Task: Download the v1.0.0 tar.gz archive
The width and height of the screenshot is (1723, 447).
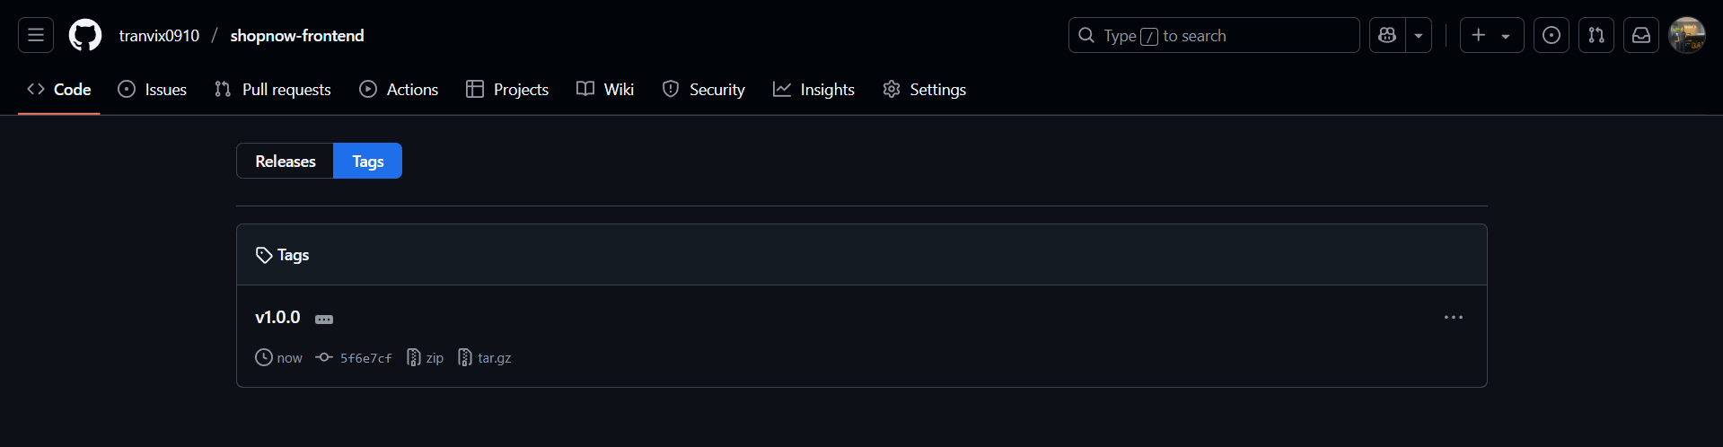Action: pos(485,357)
